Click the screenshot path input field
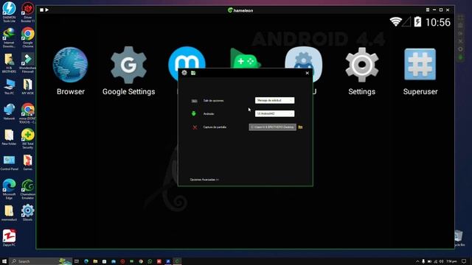Image resolution: width=472 pixels, height=265 pixels. pos(272,127)
